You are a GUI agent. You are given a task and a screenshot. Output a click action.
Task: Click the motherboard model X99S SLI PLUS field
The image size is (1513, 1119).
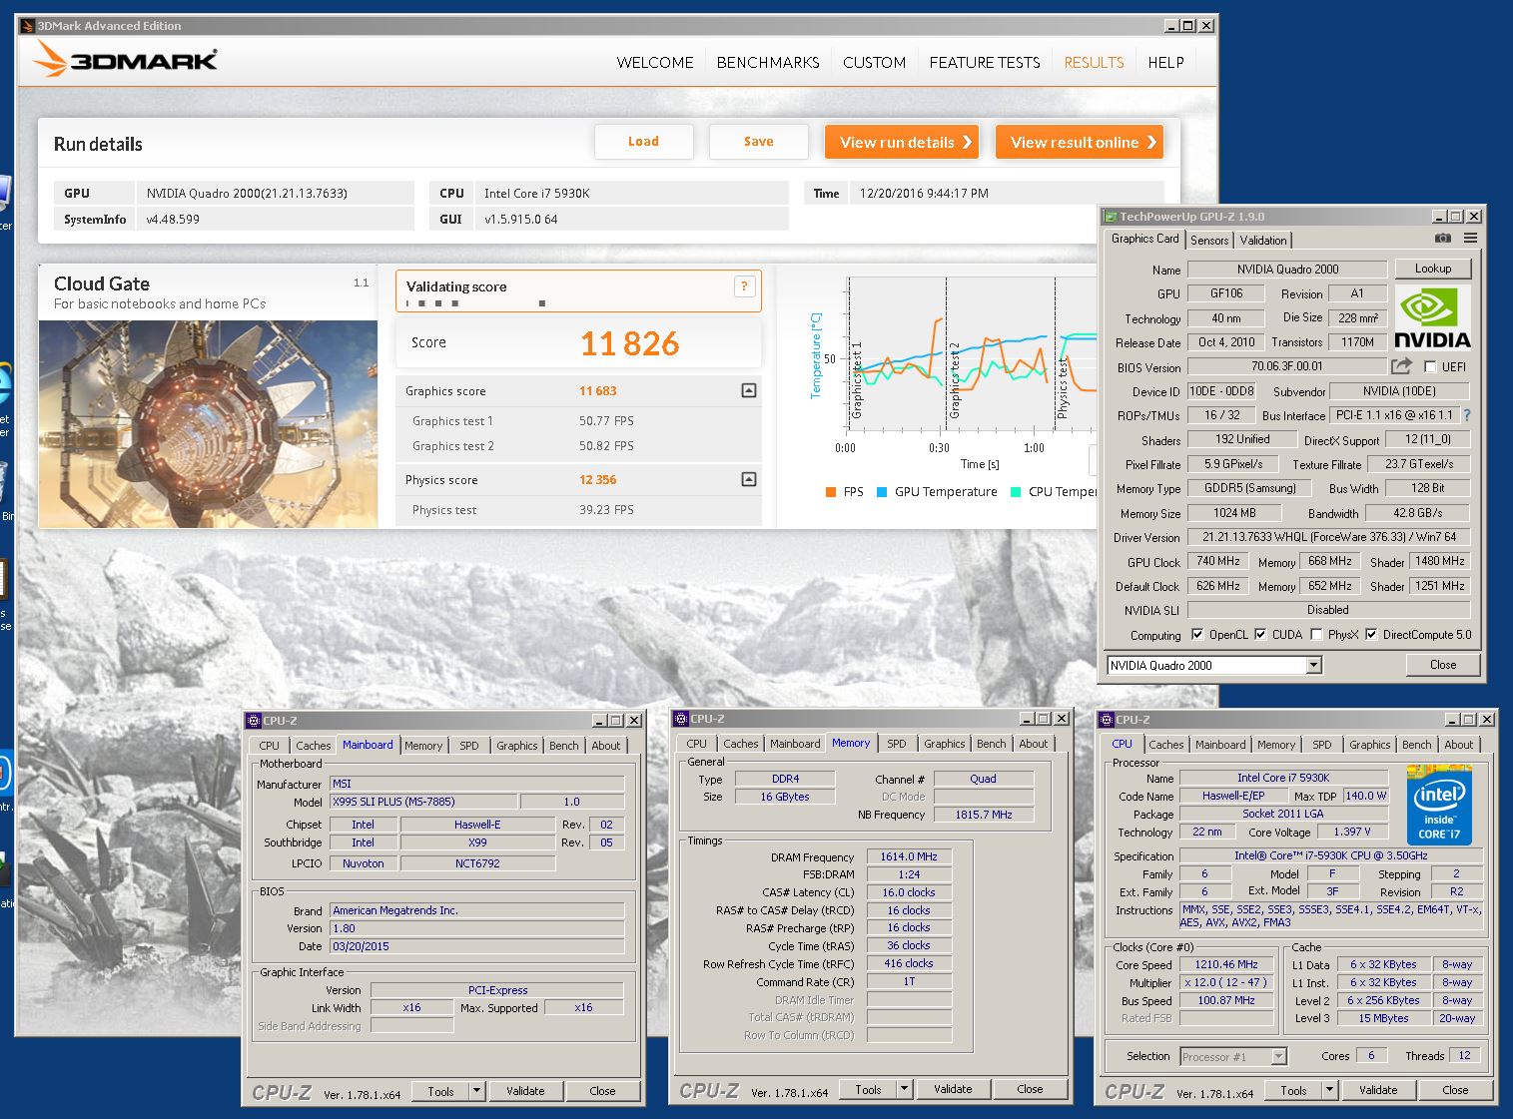click(x=424, y=802)
